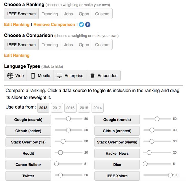Toggle the Dice data source button

117,165
